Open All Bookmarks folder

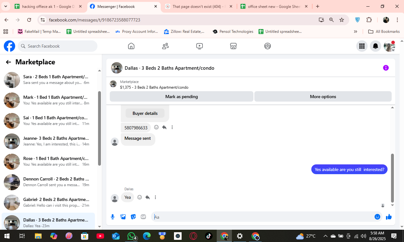384,32
